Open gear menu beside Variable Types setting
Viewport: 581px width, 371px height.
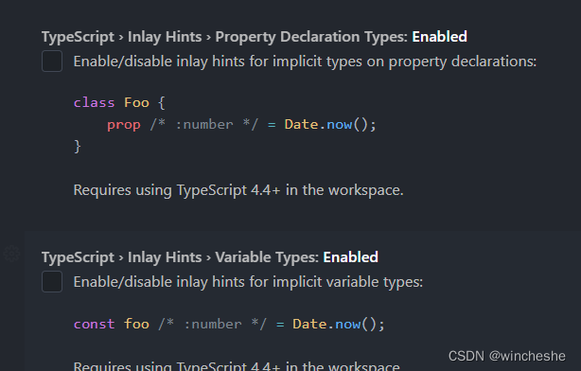11,254
